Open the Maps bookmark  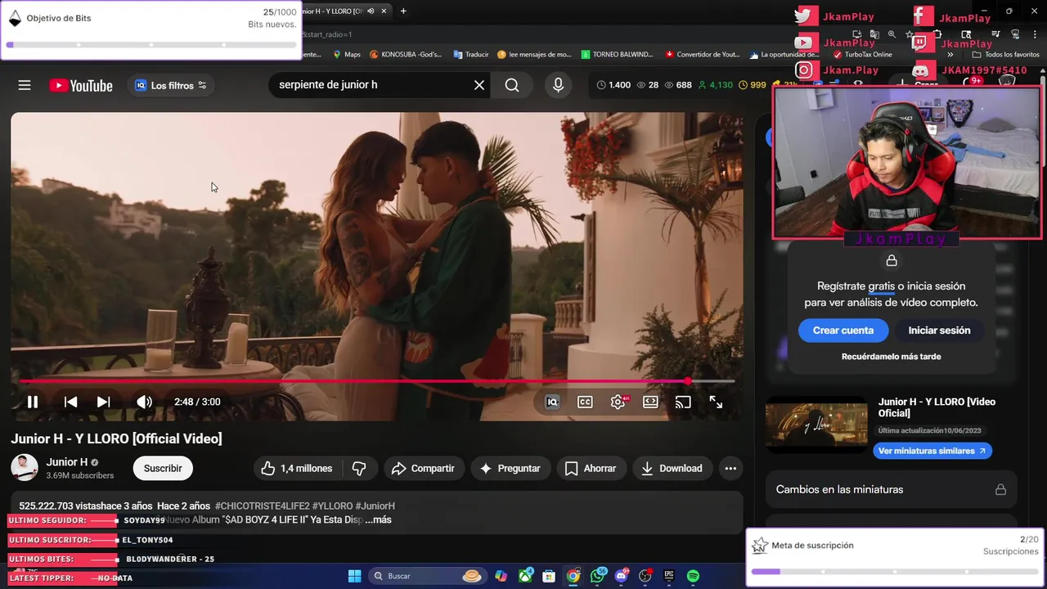(x=347, y=54)
